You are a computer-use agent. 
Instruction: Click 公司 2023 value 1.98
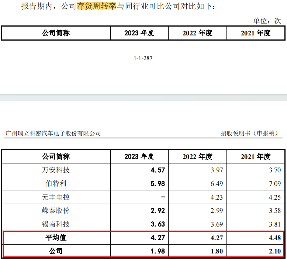click(158, 251)
